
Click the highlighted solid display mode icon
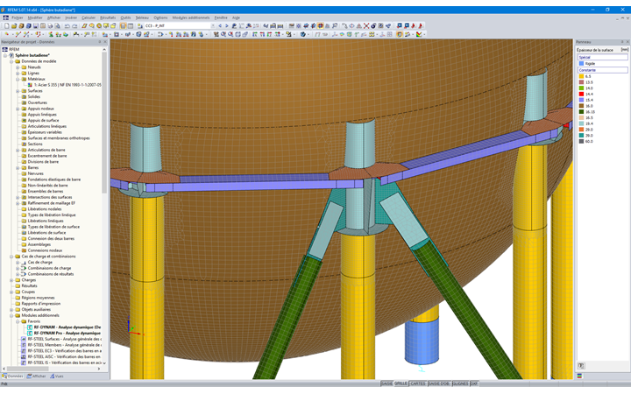pyautogui.click(x=400, y=34)
